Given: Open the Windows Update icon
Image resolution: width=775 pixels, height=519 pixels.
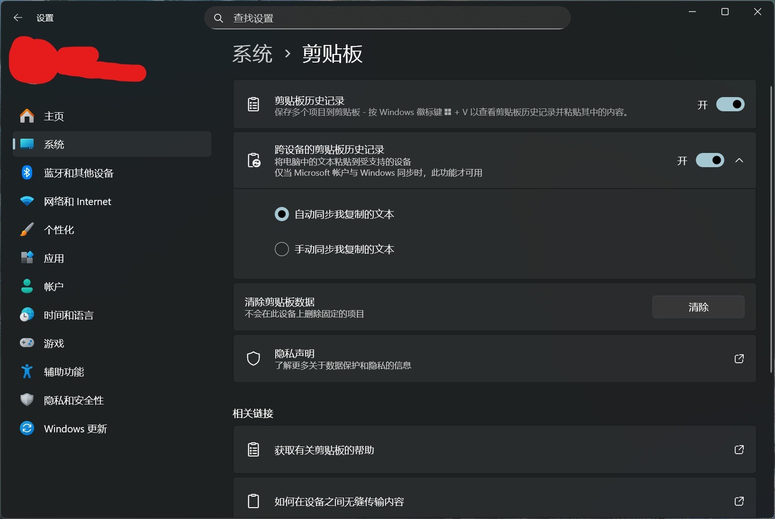Looking at the screenshot, I should 27,429.
